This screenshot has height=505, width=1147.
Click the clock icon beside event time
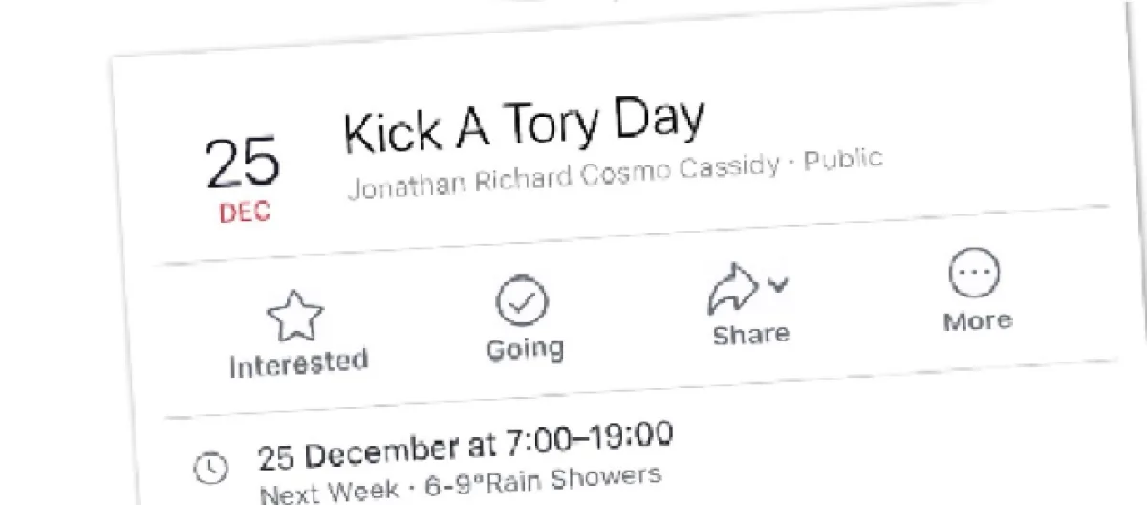pos(211,468)
